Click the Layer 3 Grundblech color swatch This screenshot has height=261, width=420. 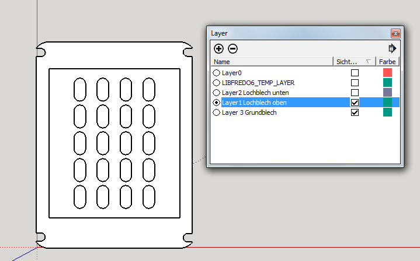(387, 112)
